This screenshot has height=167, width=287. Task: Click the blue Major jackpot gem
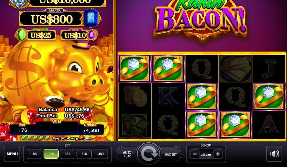pos(92,18)
